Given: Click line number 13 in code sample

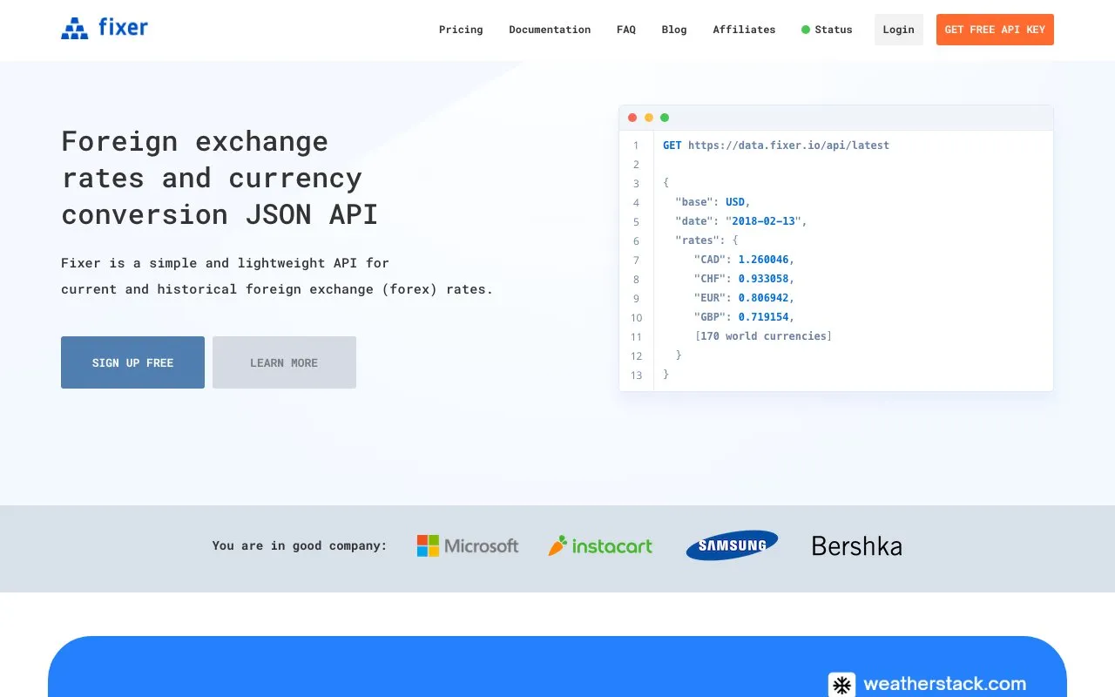Looking at the screenshot, I should 636,376.
